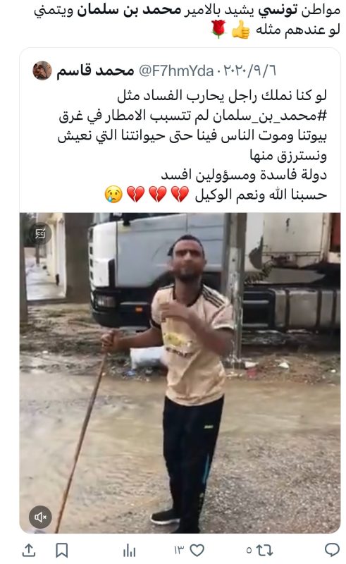Tap the retweet arrows icon
The width and height of the screenshot is (346, 564).
(264, 550)
